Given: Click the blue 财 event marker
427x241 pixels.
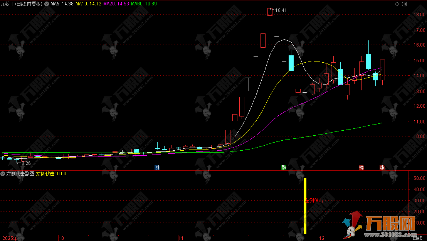Looking at the screenshot, I should tap(157, 167).
